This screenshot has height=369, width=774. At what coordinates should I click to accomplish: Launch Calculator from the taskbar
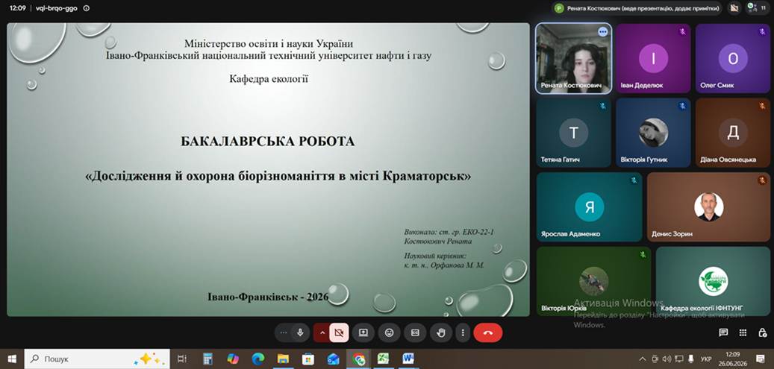pyautogui.click(x=207, y=359)
